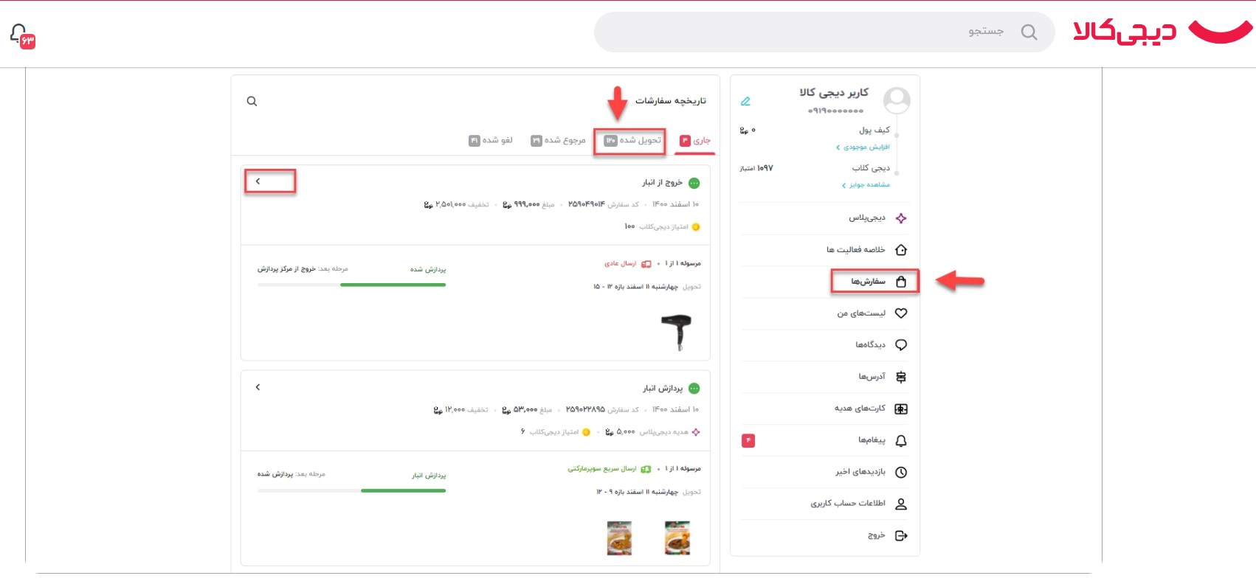Viewport: 1256px width, 584px height.
Task: Select the لغو شده tab
Action: click(x=491, y=140)
